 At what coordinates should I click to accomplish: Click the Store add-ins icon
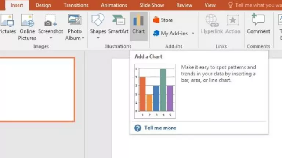tap(156, 20)
